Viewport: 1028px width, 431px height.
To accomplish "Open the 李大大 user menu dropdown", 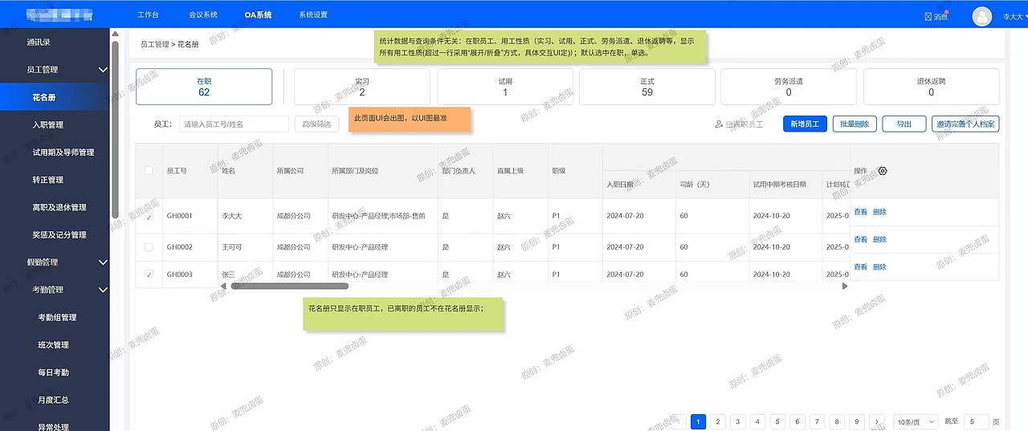I will point(1015,16).
